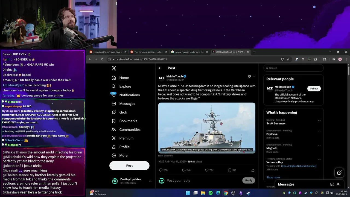Open the X logo home link
Image resolution: width=350 pixels, height=197 pixels.
click(x=114, y=68)
